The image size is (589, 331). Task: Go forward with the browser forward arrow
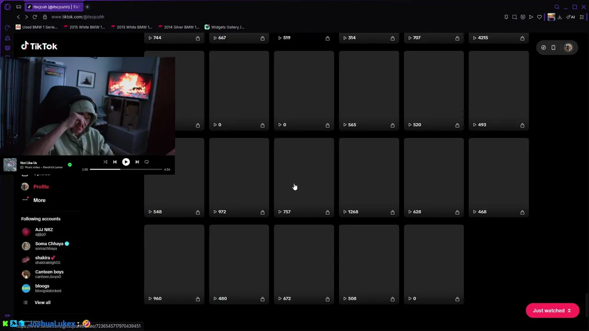[x=26, y=17]
